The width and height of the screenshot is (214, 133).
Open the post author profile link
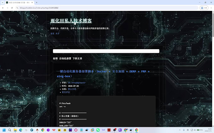point(76,83)
